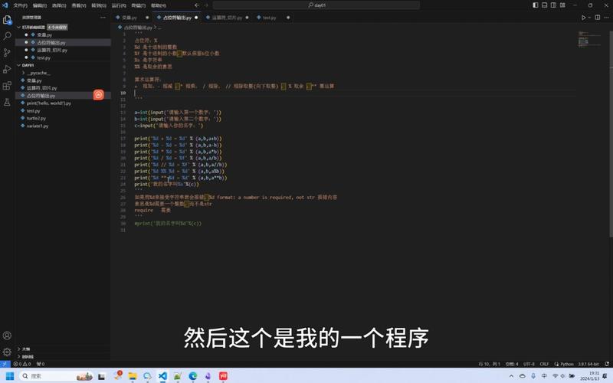This screenshot has height=383, width=613.
Task: Open the Edit menu
Action: coord(40,5)
